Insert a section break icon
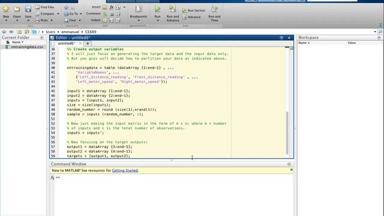 tap(105, 7)
